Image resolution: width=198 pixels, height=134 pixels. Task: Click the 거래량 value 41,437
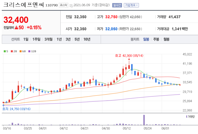click(175, 17)
